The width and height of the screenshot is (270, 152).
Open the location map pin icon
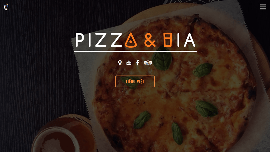(x=120, y=63)
